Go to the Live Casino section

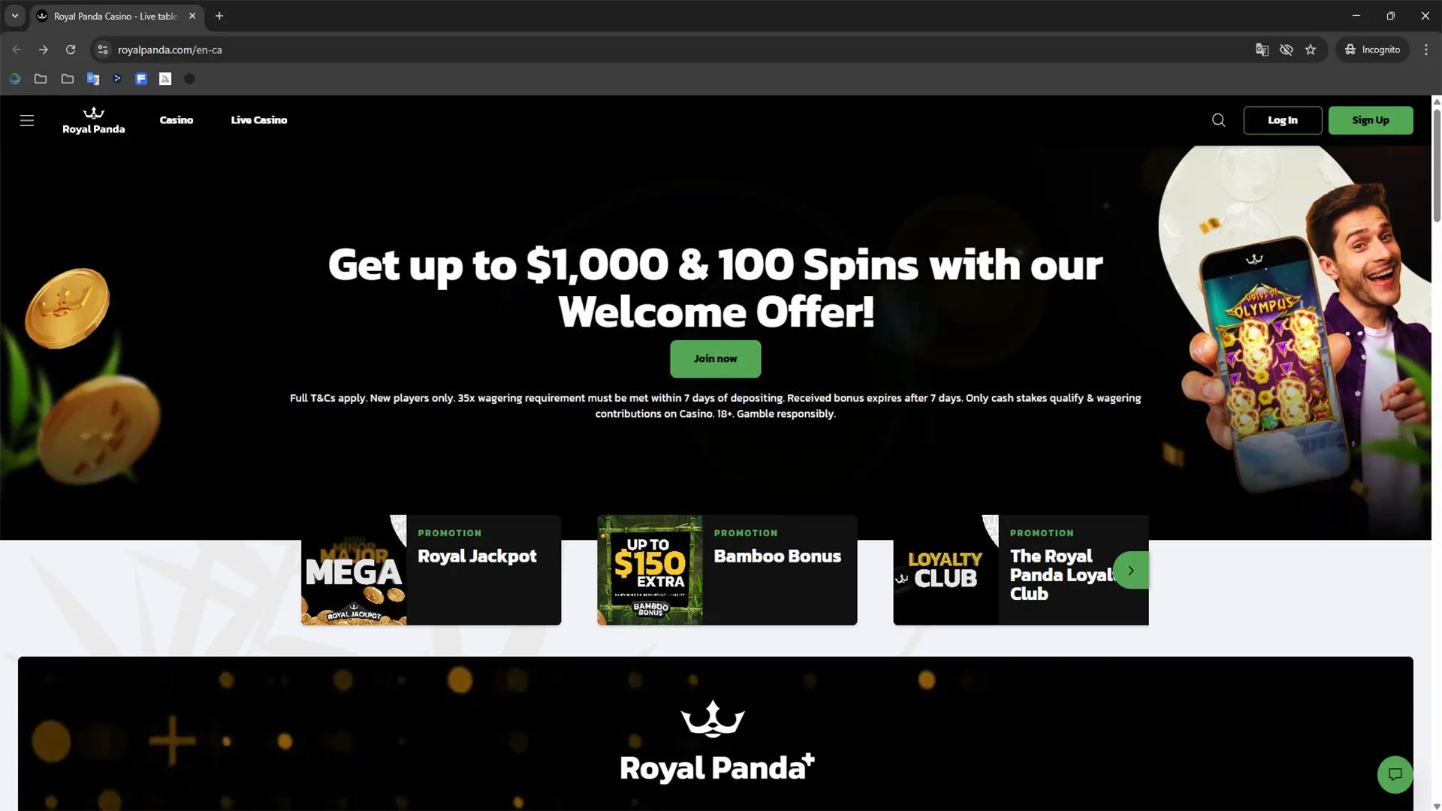tap(259, 120)
